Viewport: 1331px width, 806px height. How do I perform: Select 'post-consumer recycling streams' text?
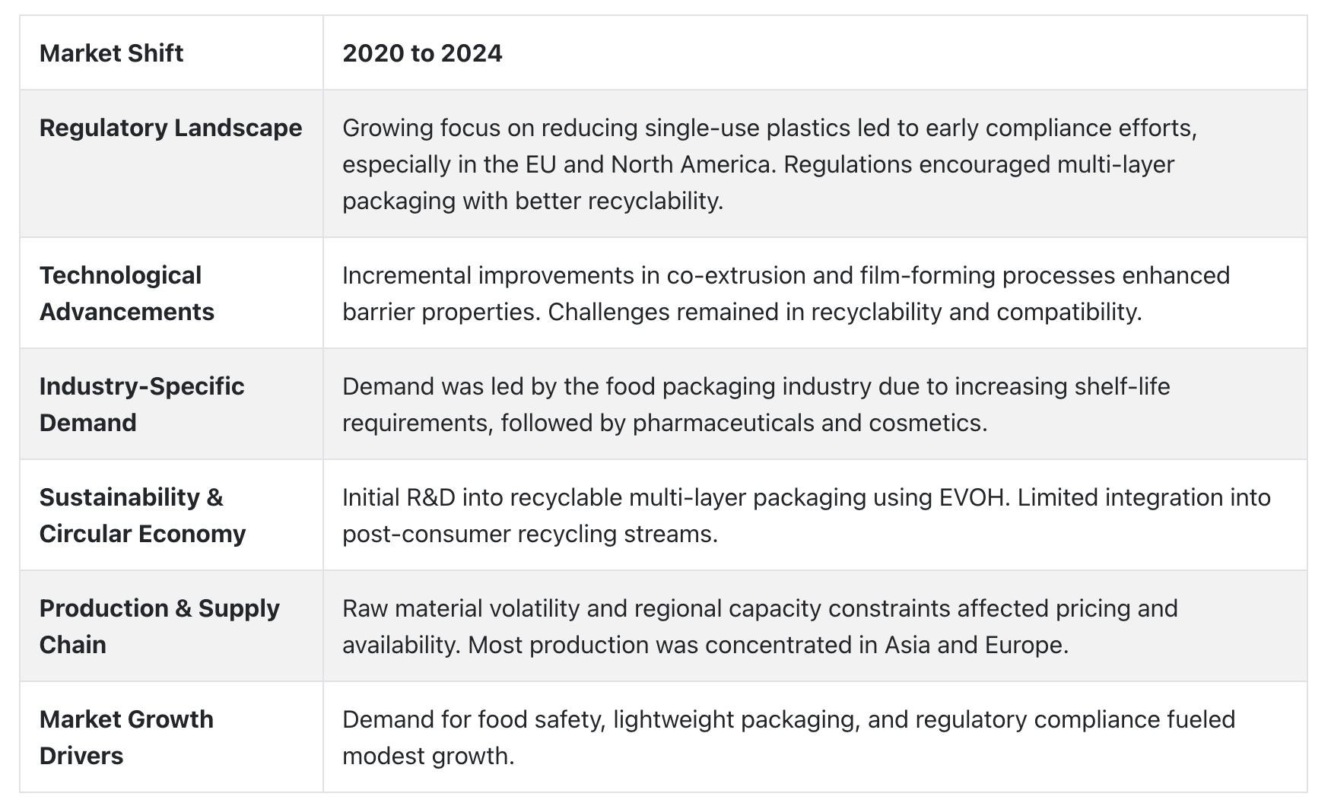(530, 534)
